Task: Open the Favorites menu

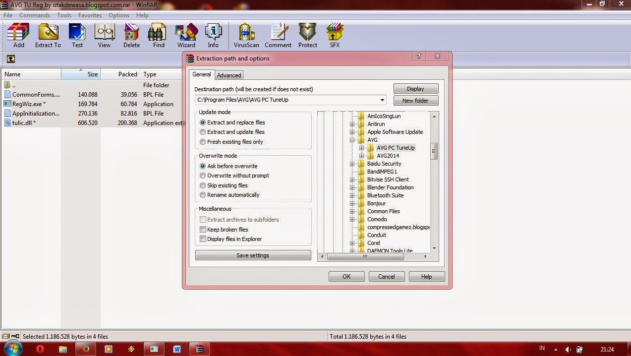Action: pos(90,15)
